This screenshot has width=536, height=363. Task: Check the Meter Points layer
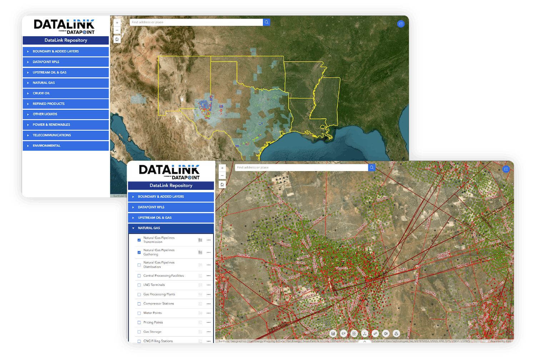coord(139,313)
